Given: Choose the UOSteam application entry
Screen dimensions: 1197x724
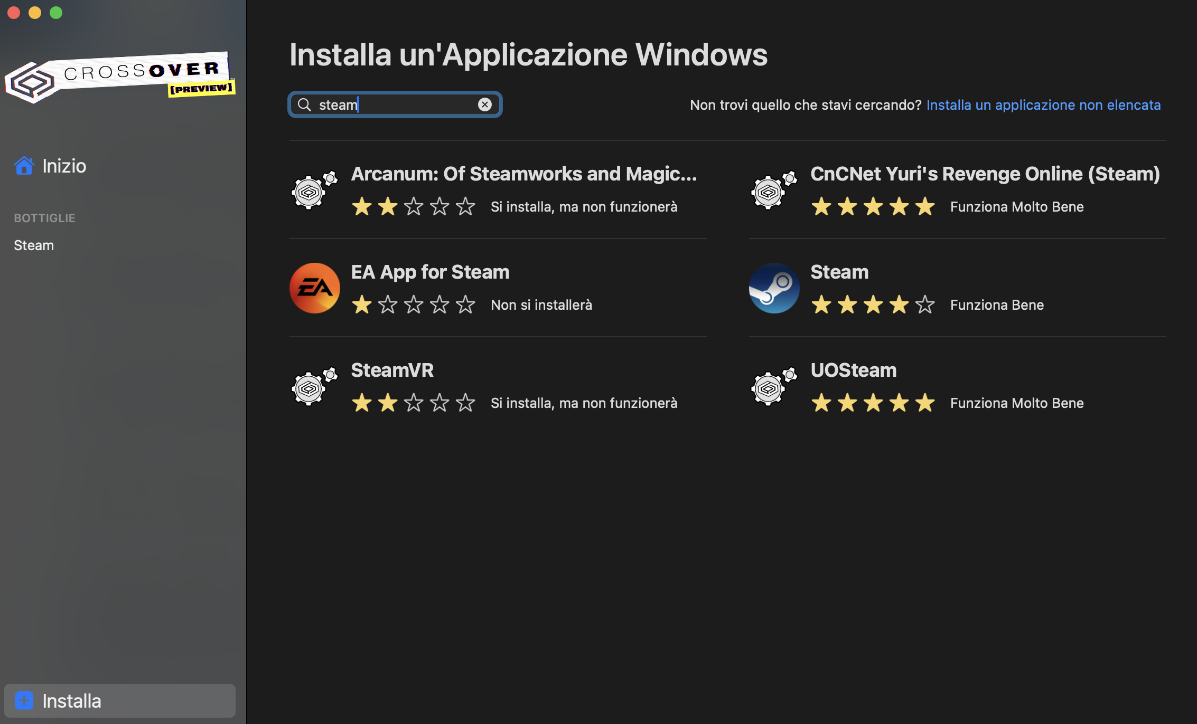Looking at the screenshot, I should point(853,370).
